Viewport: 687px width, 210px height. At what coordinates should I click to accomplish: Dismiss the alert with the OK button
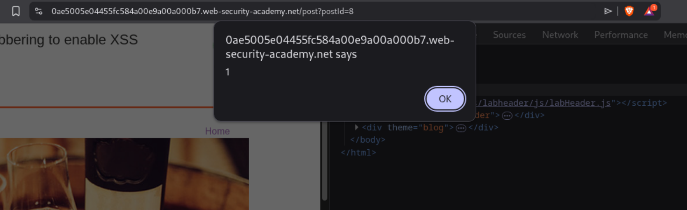click(445, 99)
